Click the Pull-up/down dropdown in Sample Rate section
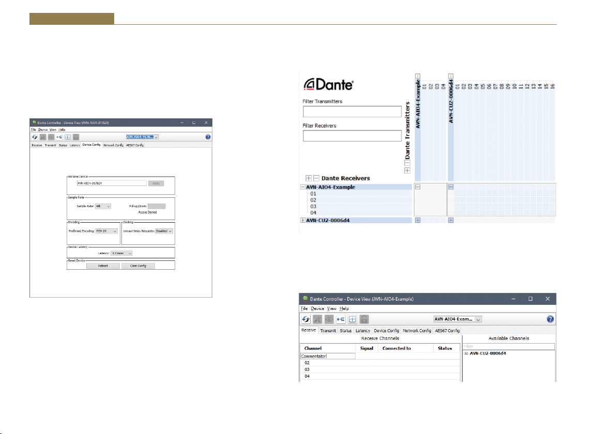This screenshot has width=616, height=434. (x=157, y=206)
